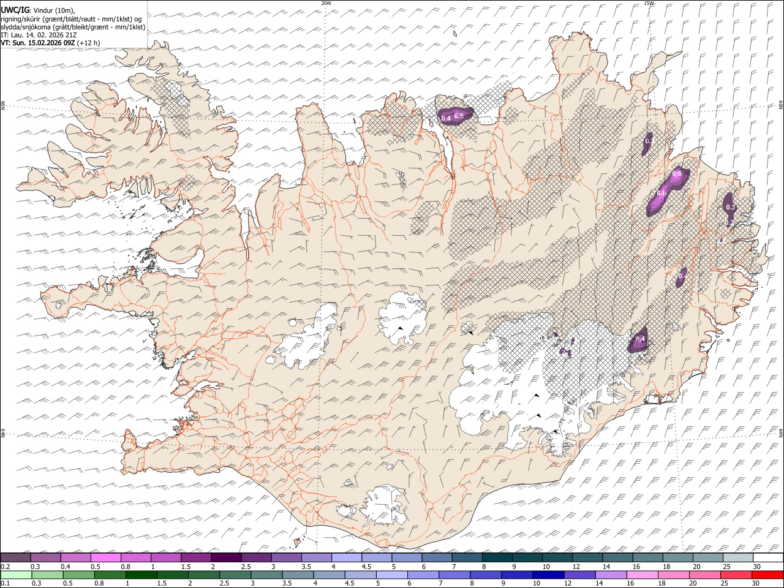
Task: Select the darkest green swatch between 1 and 1.5
Action: 141,575
